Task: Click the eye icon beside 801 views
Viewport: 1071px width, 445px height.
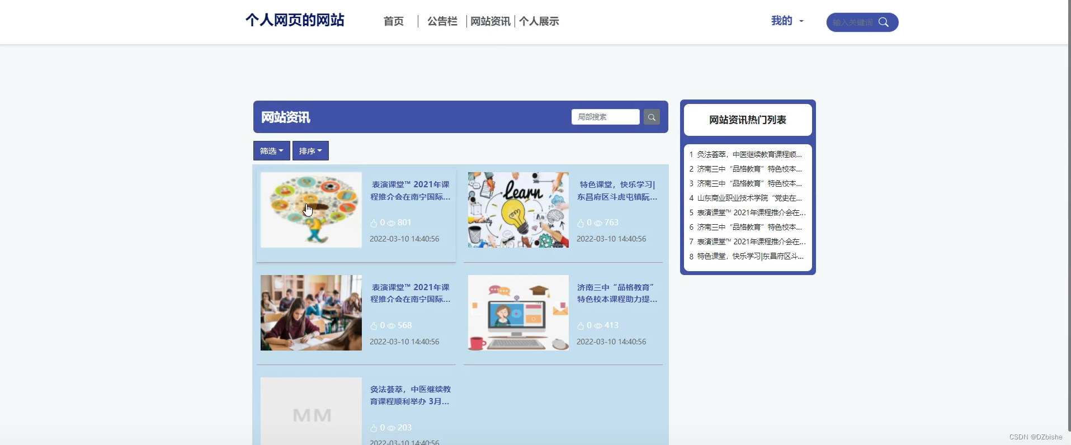Action: click(391, 223)
